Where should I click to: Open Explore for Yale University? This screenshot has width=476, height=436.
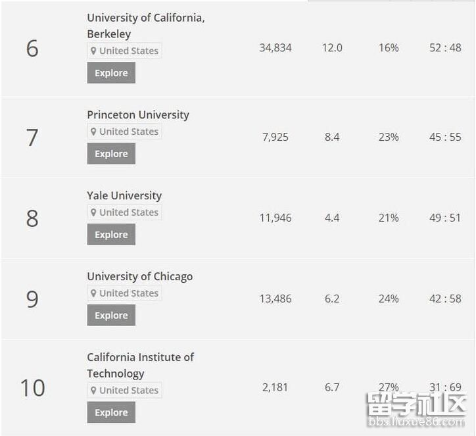[x=111, y=234]
